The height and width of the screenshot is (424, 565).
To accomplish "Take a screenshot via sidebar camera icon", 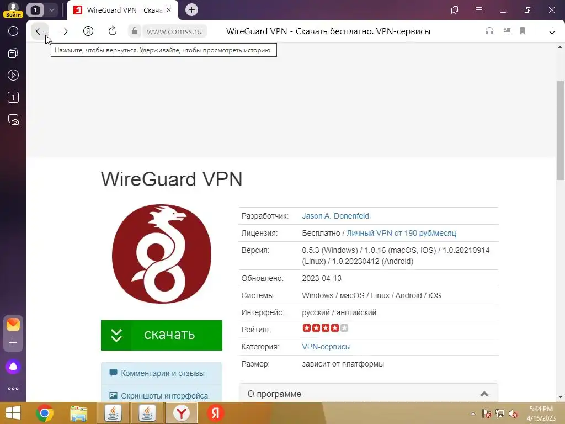I will (x=13, y=120).
